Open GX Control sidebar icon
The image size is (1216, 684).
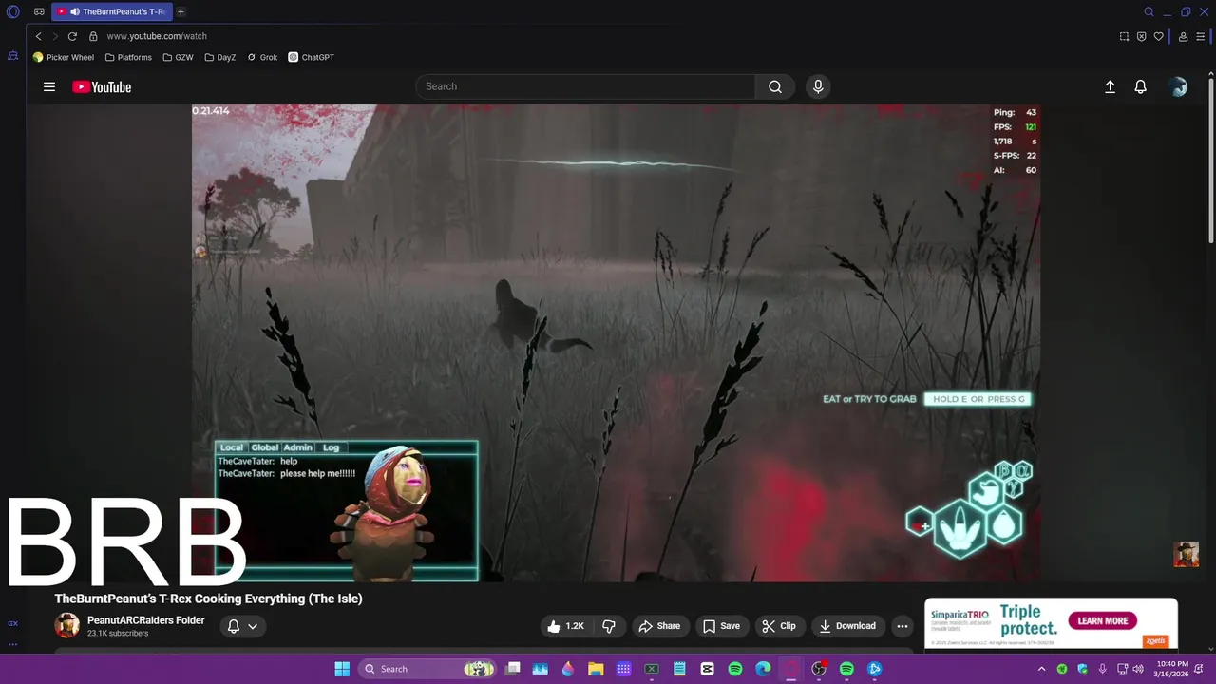[x=12, y=623]
